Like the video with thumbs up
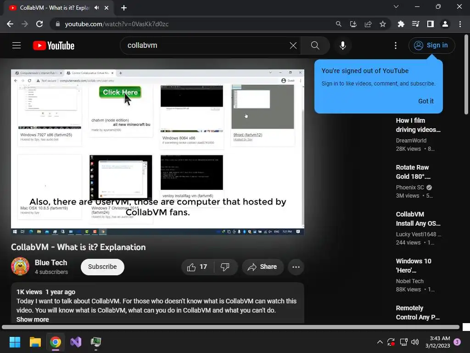This screenshot has height=353, width=470. coord(197,267)
